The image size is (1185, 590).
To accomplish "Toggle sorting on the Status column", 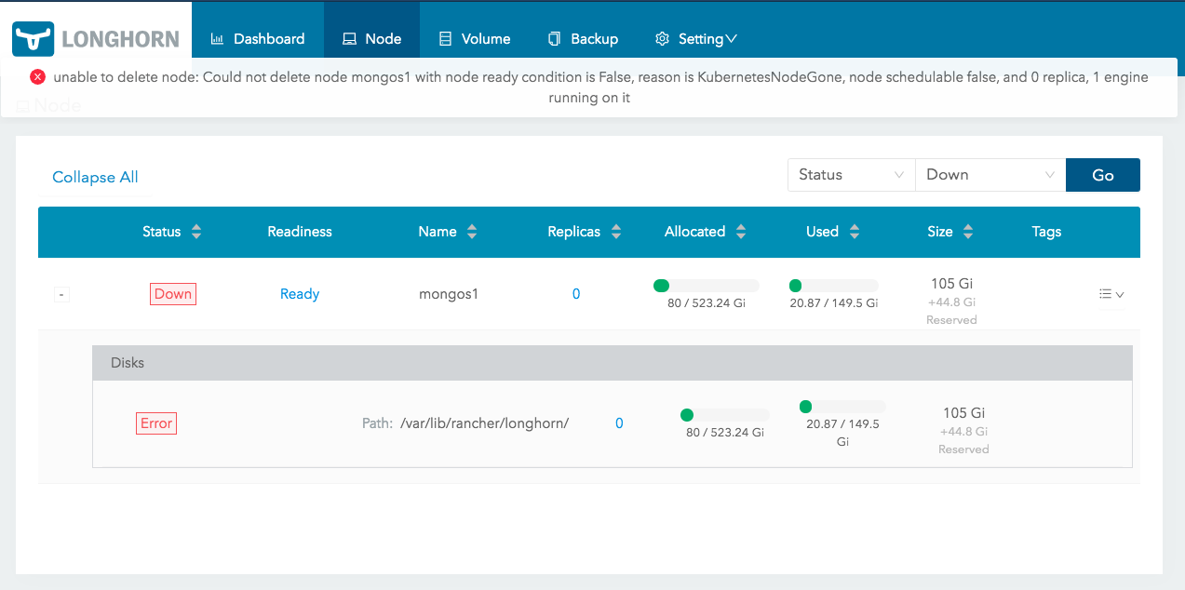I will (196, 232).
